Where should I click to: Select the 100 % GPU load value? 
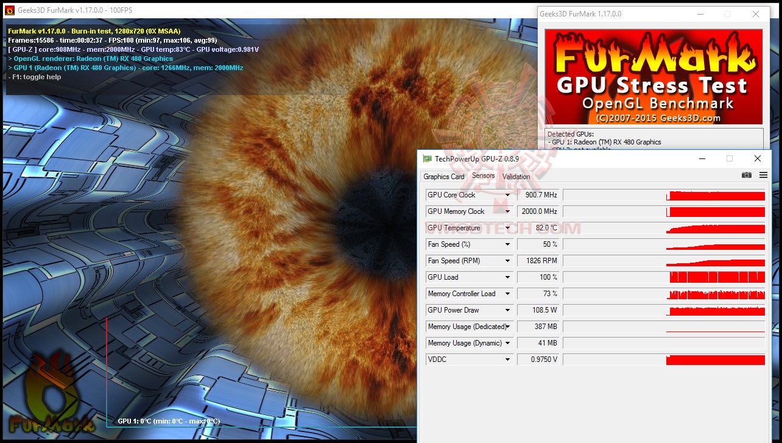(x=538, y=277)
